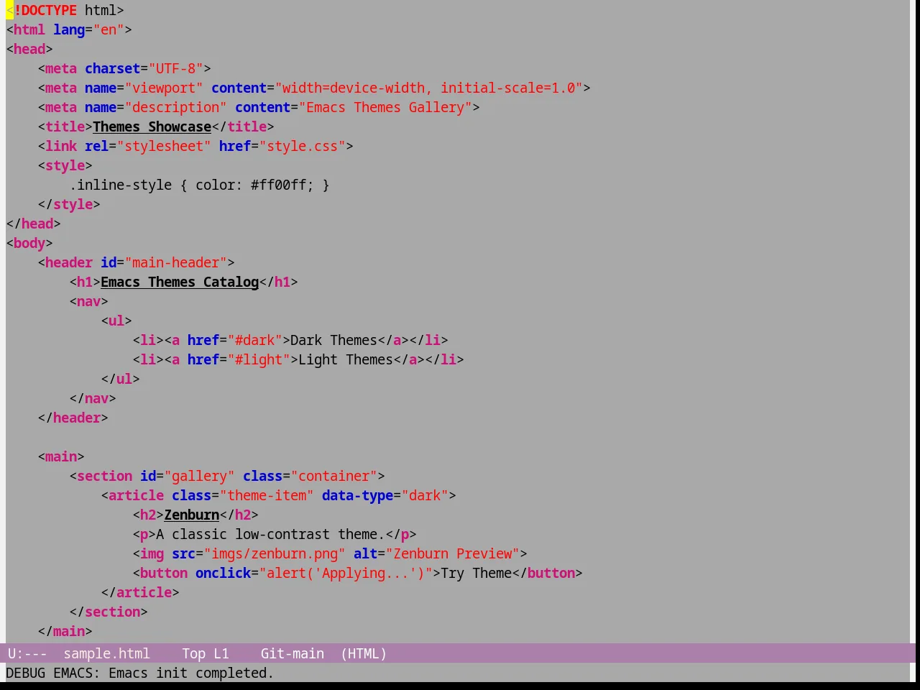Click the "Zenburn Preview" alt value
920x690 pixels.
click(452, 553)
